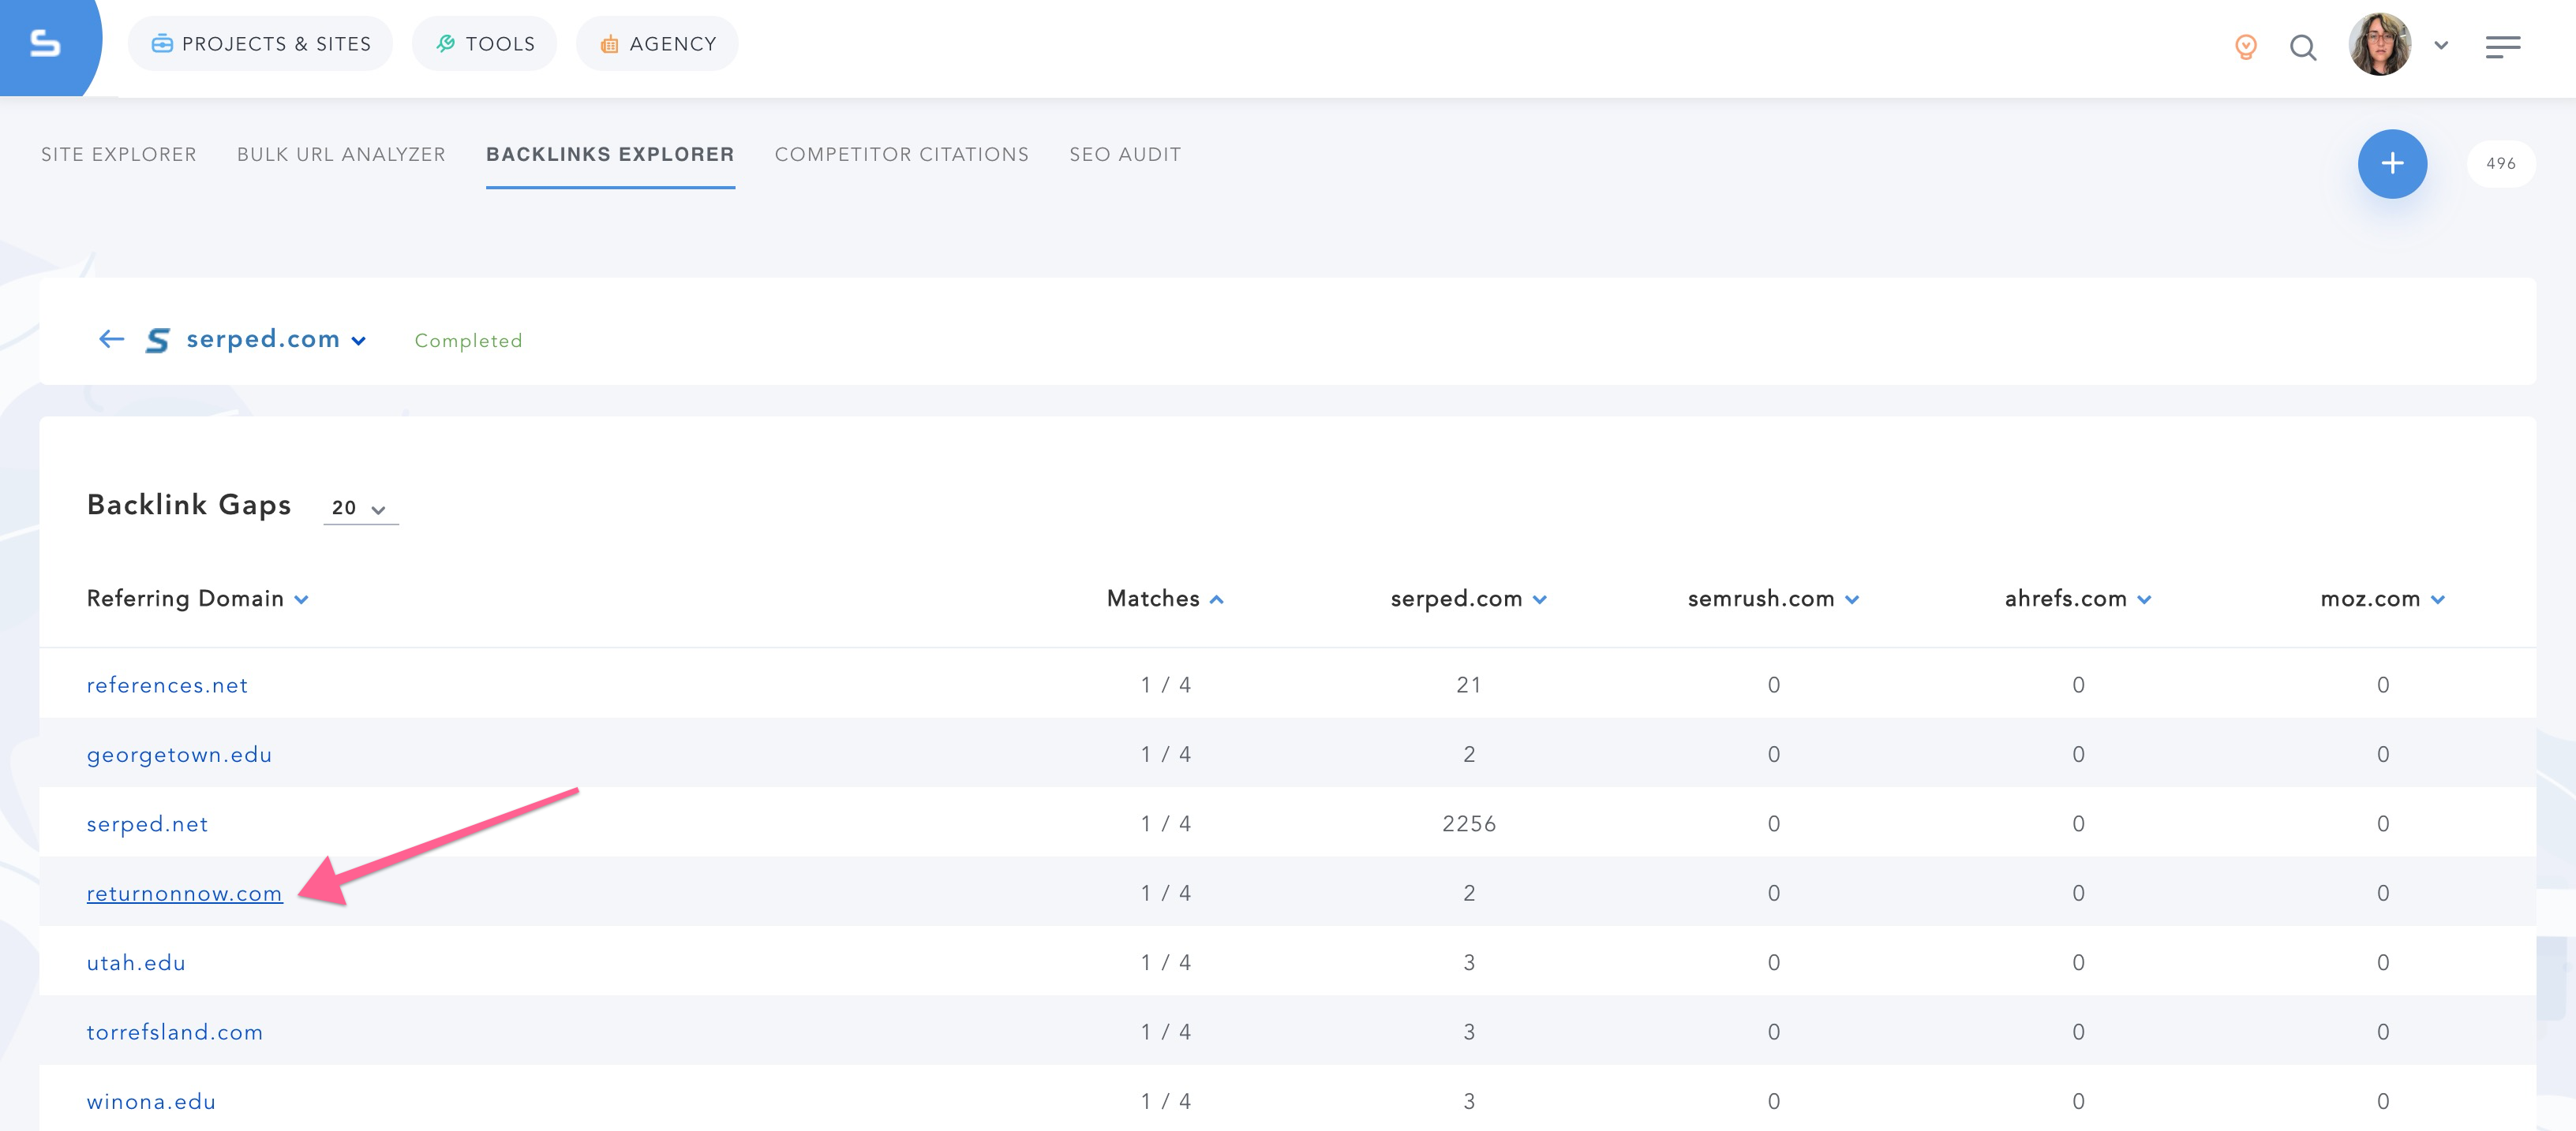The image size is (2576, 1131).
Task: Open utah.edu link
Action: 136,963
